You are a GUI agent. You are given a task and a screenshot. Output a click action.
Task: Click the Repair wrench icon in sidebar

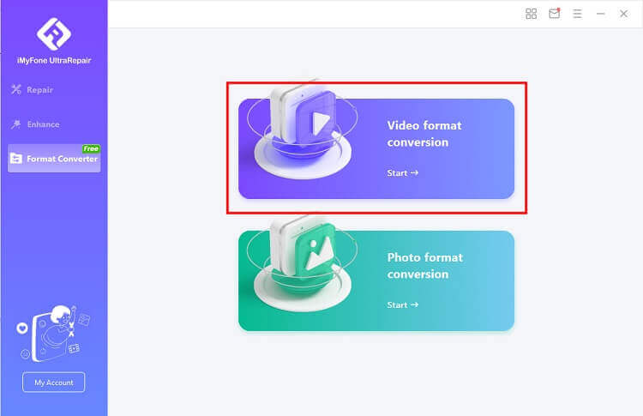coord(15,90)
